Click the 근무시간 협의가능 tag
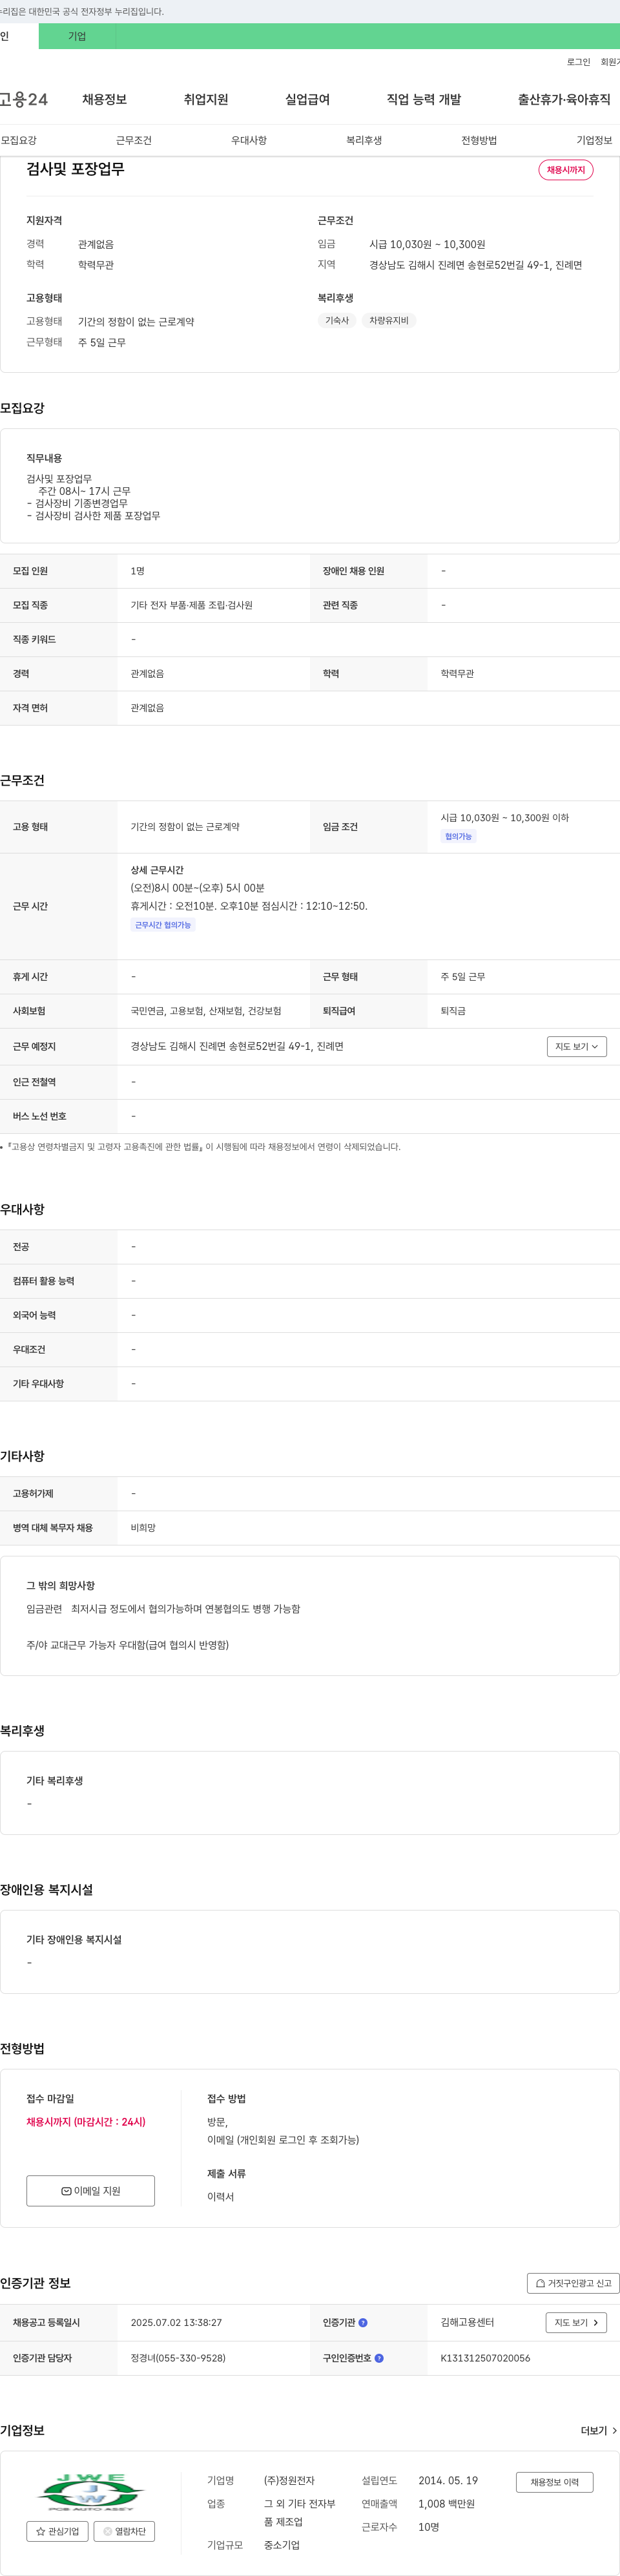Viewport: 620px width, 2576px height. pyautogui.click(x=163, y=925)
